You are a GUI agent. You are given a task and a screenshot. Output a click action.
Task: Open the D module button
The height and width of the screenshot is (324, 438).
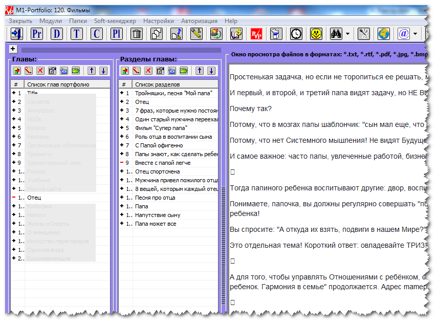tap(57, 34)
